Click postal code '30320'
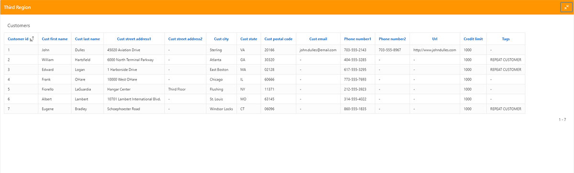The image size is (574, 173). point(269,60)
